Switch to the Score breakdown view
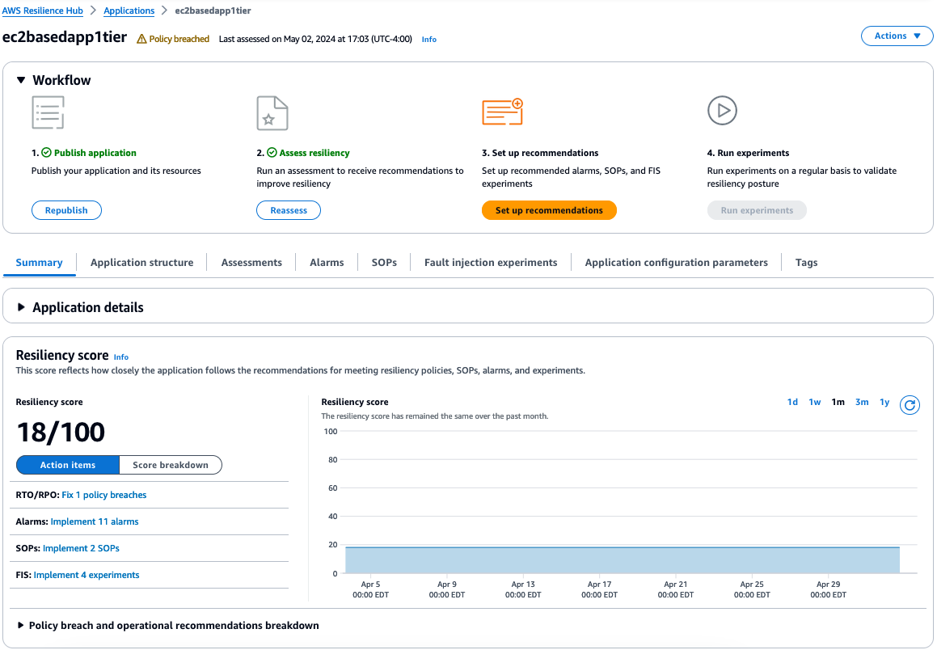 point(171,465)
